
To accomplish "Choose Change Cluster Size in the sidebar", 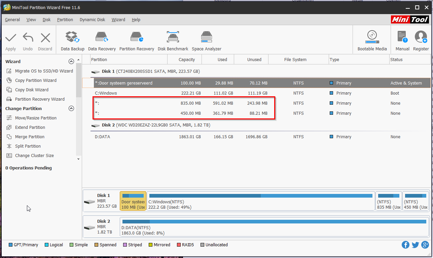I will pos(30,156).
